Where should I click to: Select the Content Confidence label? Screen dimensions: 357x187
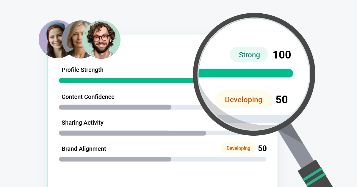pos(88,97)
